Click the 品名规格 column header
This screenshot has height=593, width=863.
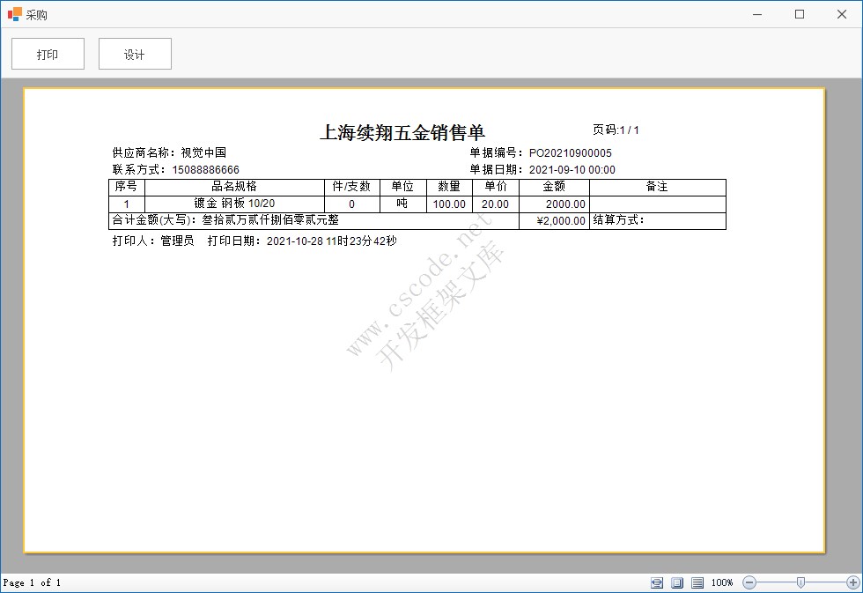234,187
